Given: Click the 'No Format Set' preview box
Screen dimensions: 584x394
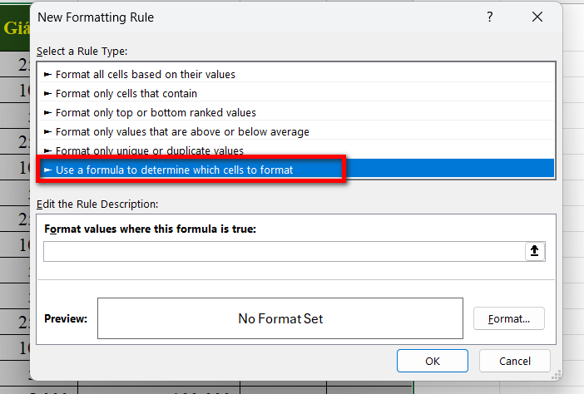Looking at the screenshot, I should click(x=280, y=318).
